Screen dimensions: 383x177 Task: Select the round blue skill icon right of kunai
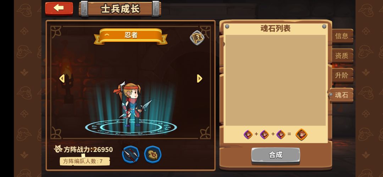tap(152, 155)
